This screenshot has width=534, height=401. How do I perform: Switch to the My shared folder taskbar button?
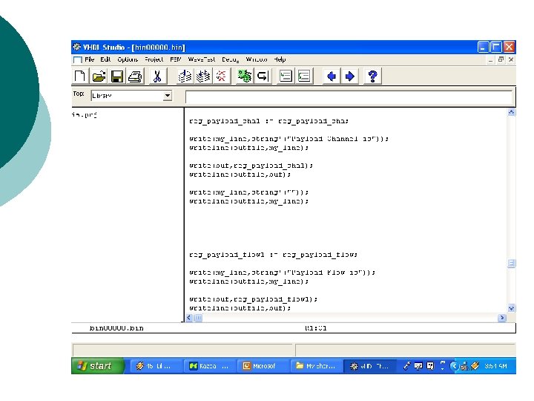click(x=316, y=366)
